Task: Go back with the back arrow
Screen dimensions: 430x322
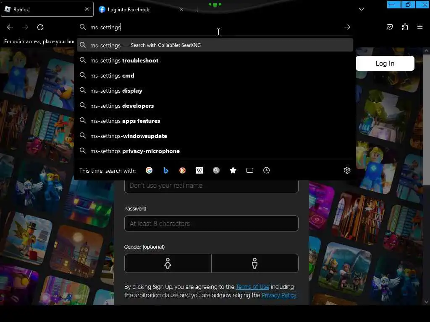Action: (x=10, y=27)
